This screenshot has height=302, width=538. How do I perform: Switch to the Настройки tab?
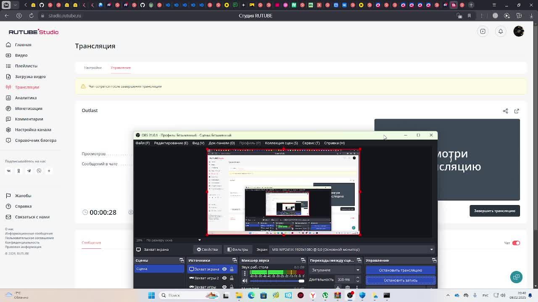click(x=93, y=68)
